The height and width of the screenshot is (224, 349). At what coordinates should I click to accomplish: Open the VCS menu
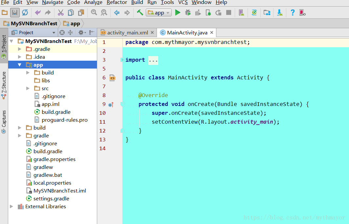183,2
